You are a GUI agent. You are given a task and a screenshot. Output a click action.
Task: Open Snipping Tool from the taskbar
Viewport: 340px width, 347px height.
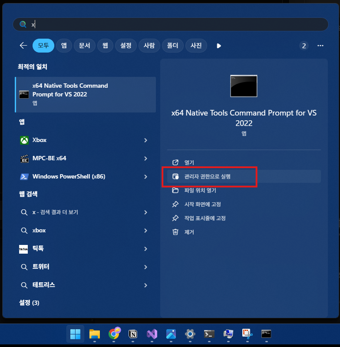pos(248,334)
